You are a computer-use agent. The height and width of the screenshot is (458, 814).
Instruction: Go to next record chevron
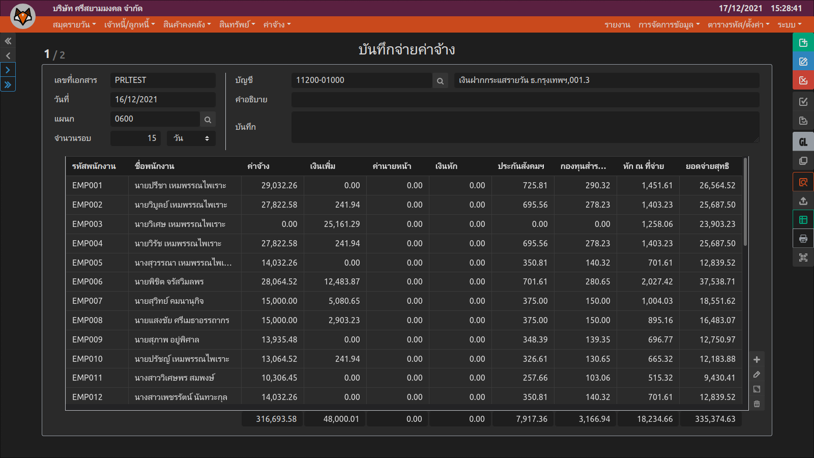8,70
